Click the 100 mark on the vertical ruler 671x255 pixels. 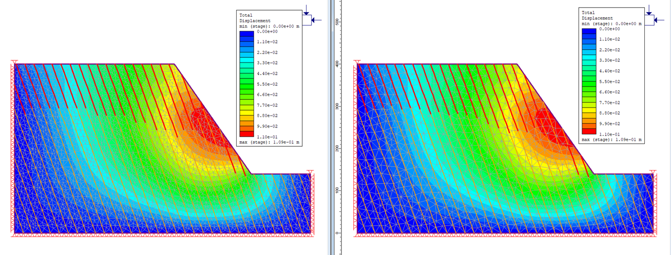(x=337, y=190)
